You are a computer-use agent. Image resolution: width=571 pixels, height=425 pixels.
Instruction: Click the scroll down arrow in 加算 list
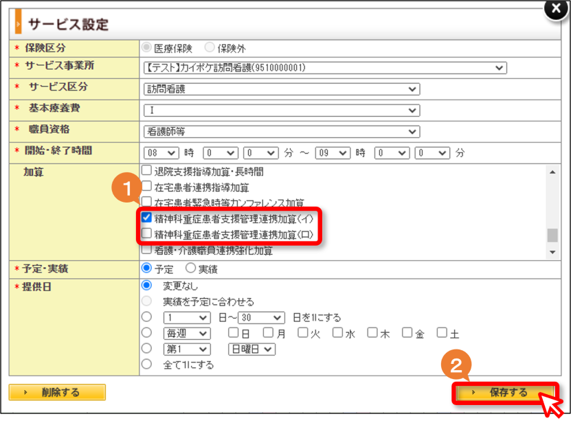552,252
